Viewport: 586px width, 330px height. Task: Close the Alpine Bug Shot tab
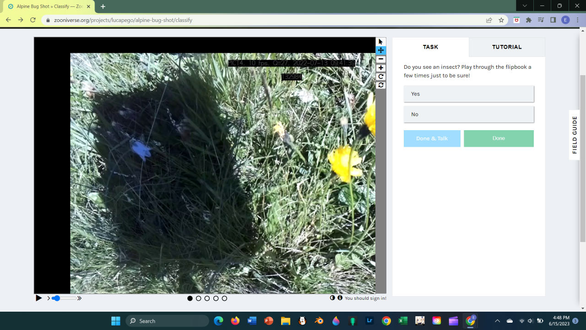(88, 6)
